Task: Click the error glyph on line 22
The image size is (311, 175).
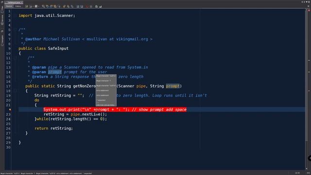Action: coord(10,109)
